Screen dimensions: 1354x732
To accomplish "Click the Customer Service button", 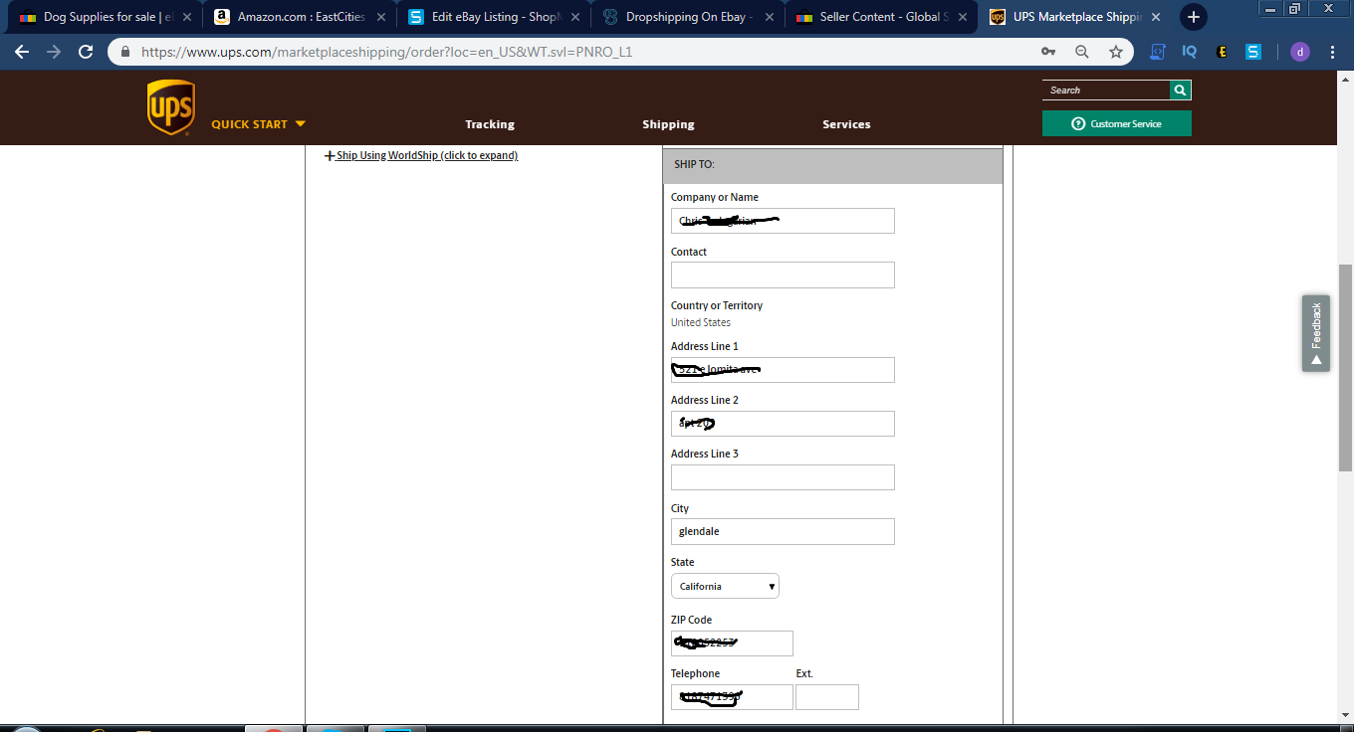I will (x=1117, y=123).
